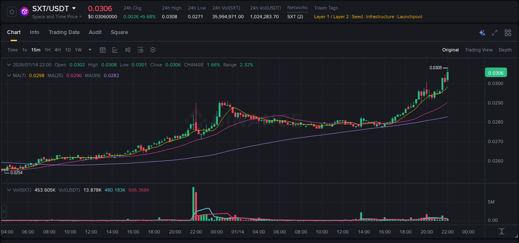Star SXT/USDT as a favorite
Screen dimensions: 519x243
[11, 11]
